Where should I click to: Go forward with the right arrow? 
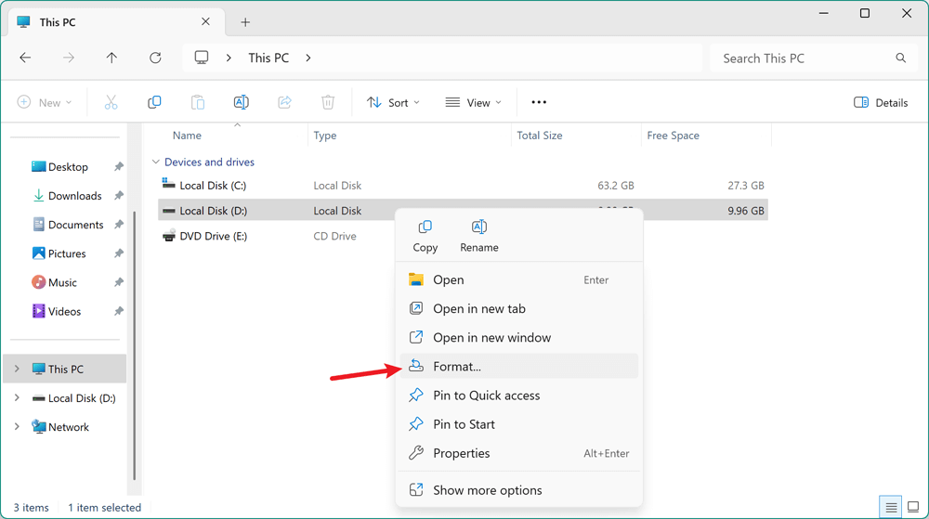pyautogui.click(x=69, y=58)
